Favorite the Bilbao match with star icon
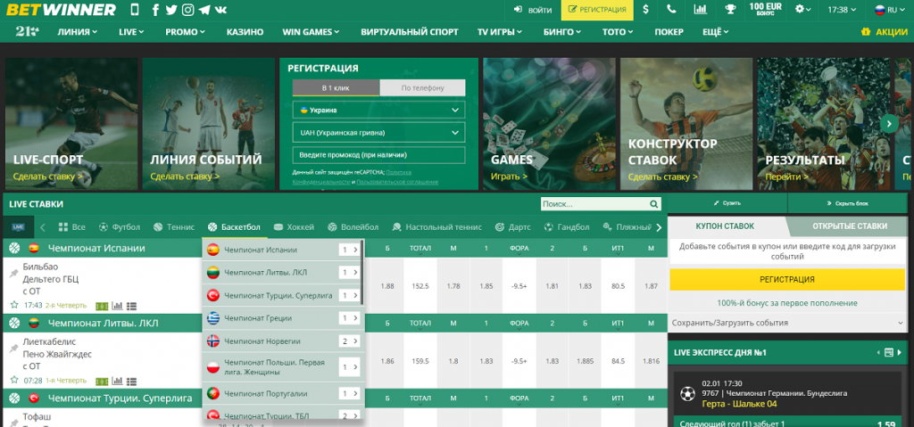The width and height of the screenshot is (914, 427). pos(14,305)
